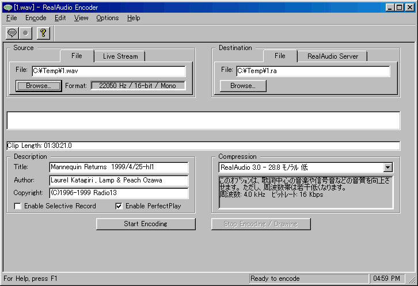
Task: Click the Copyright text field
Action: point(119,193)
